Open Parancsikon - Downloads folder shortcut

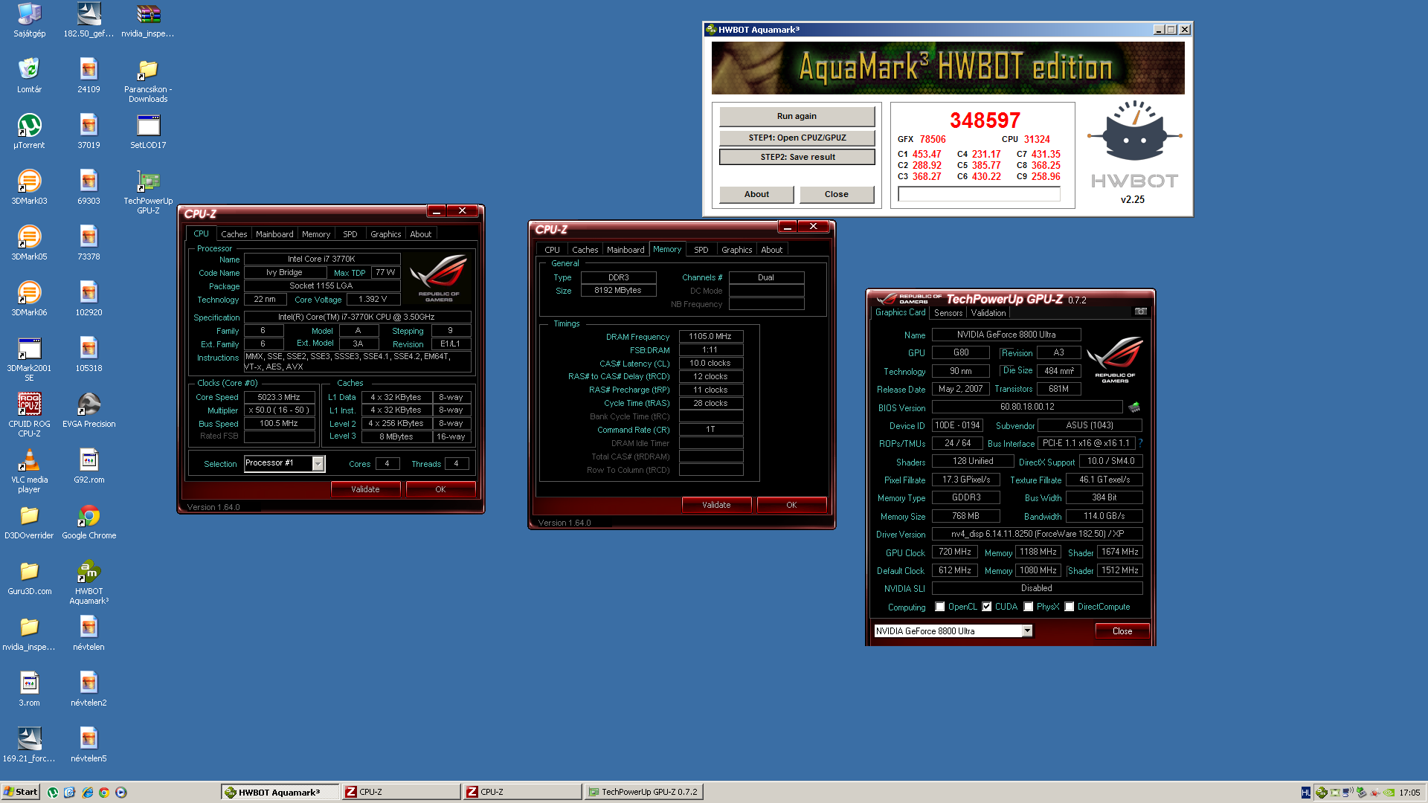click(148, 80)
